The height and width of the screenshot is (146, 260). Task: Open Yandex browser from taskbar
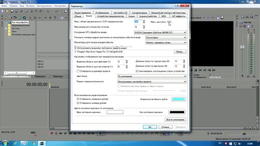click(24, 144)
